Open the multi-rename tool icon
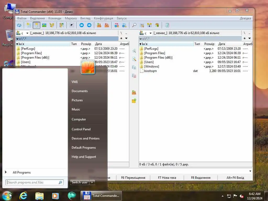 pyautogui.click(x=142, y=25)
